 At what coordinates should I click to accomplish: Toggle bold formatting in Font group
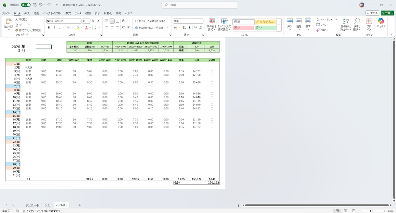tap(49, 28)
